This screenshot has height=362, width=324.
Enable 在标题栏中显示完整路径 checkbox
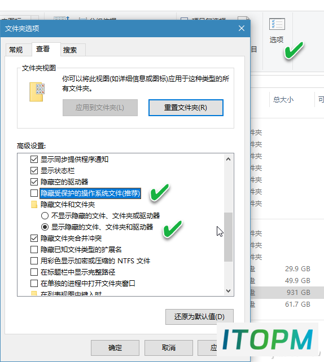click(x=34, y=272)
